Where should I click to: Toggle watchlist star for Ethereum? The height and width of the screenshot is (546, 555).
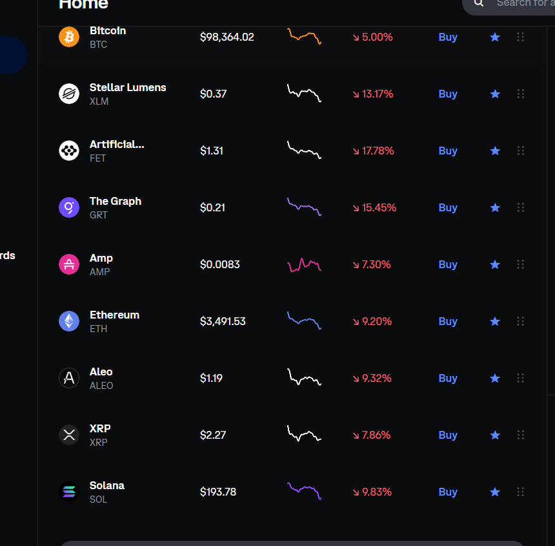(495, 321)
